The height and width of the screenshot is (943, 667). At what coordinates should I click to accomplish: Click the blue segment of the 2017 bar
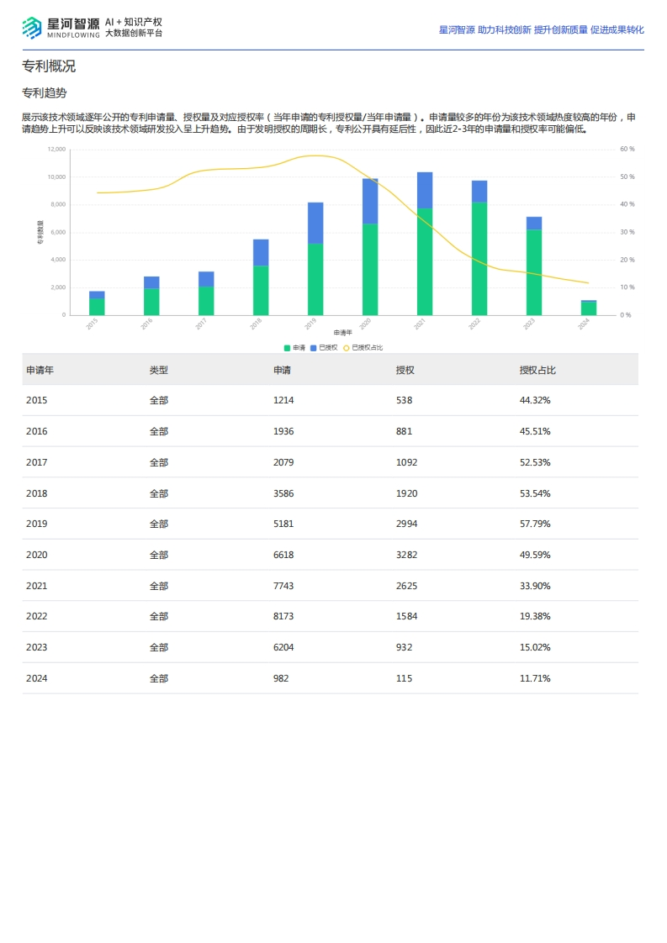[206, 279]
